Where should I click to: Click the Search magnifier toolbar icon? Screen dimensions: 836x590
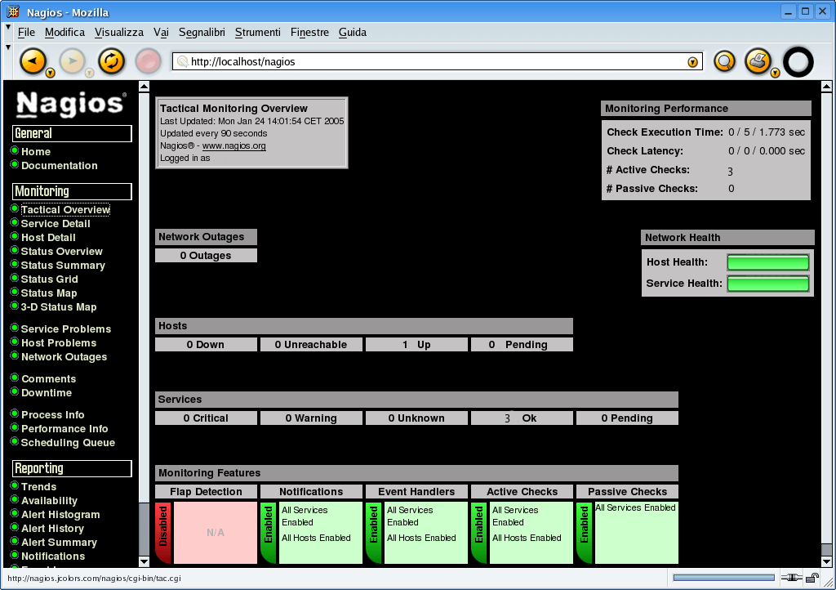(725, 61)
